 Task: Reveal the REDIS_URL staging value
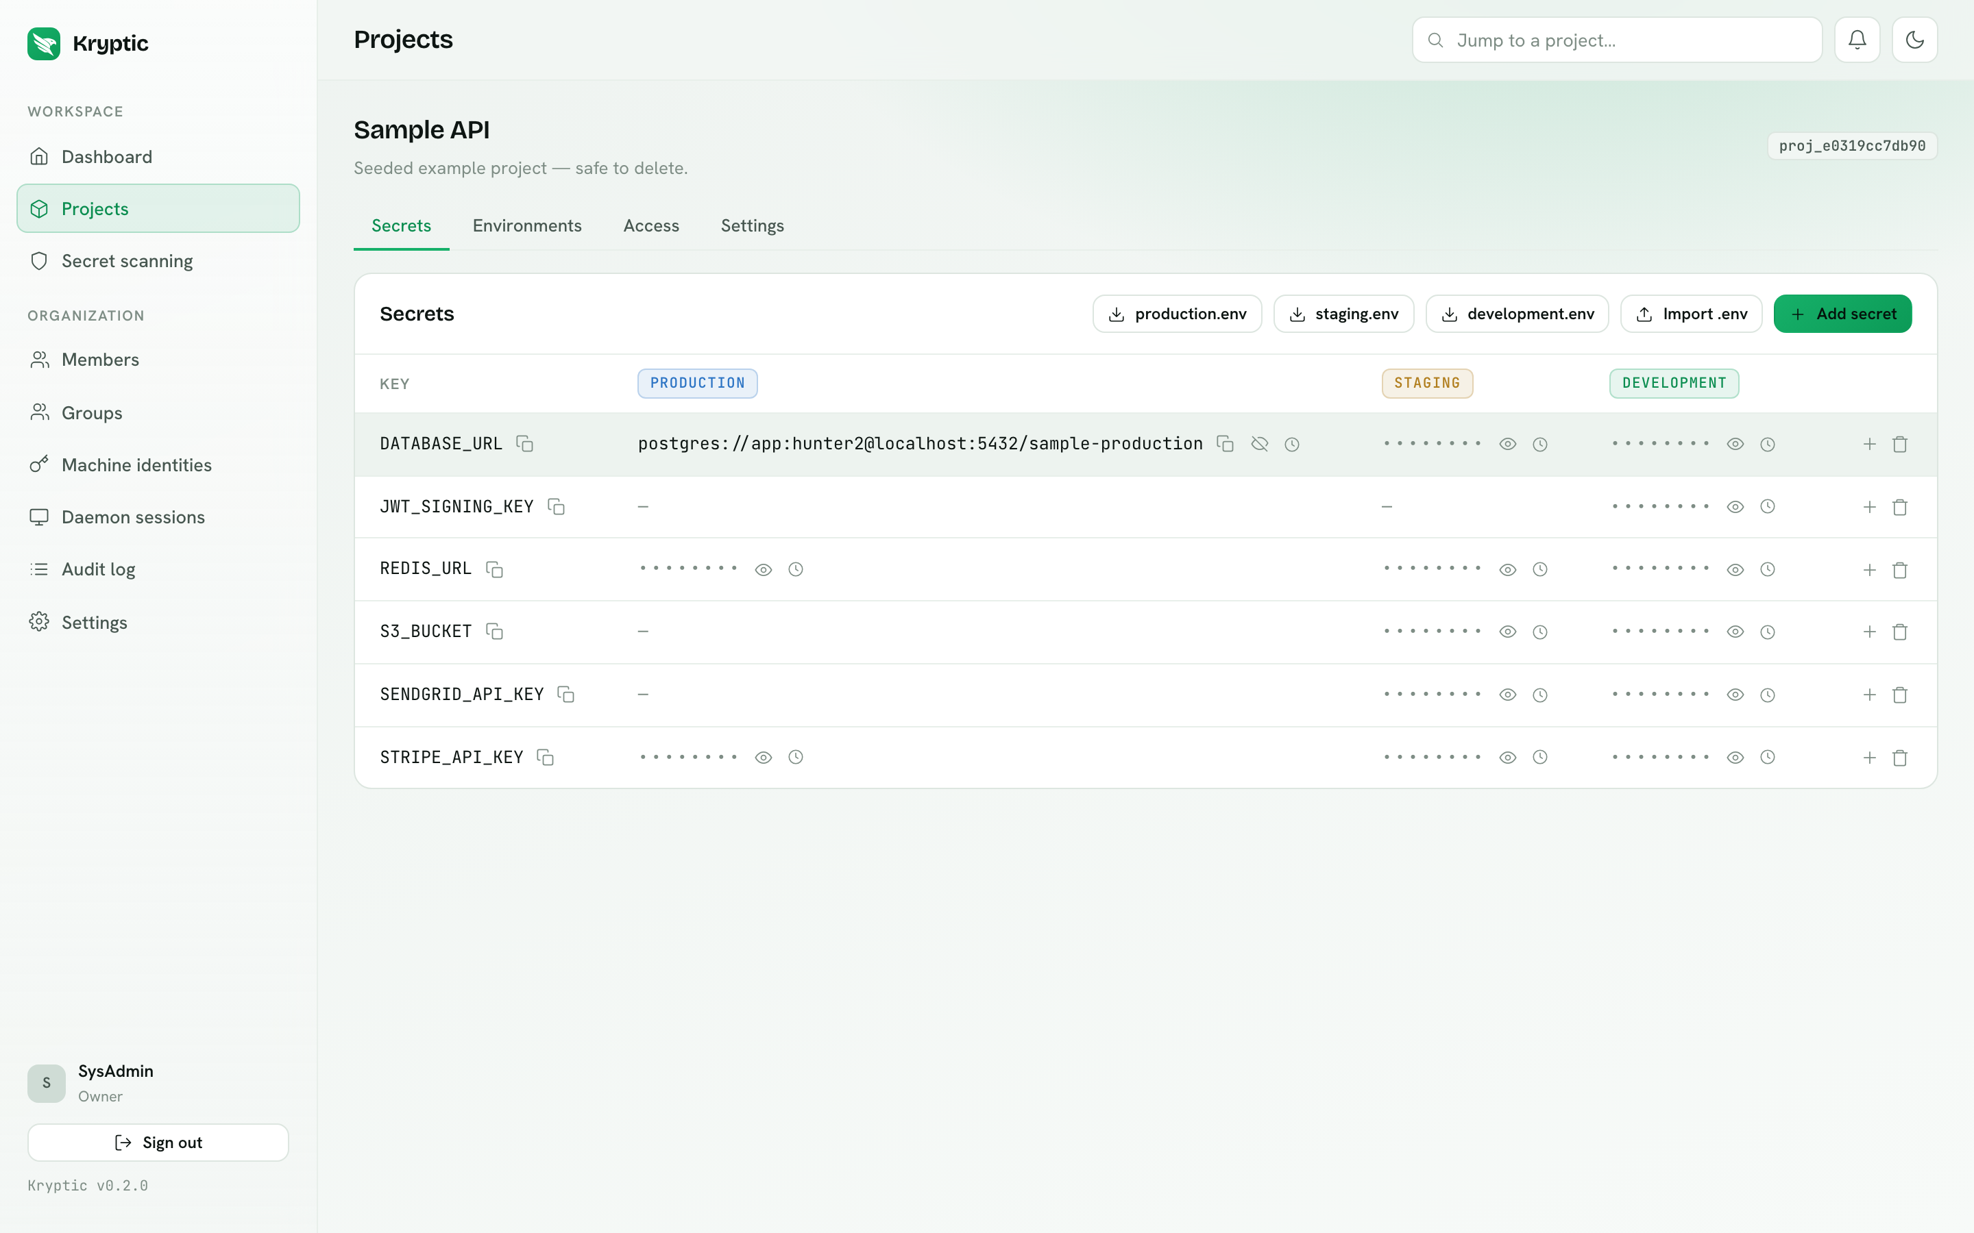click(x=1507, y=570)
